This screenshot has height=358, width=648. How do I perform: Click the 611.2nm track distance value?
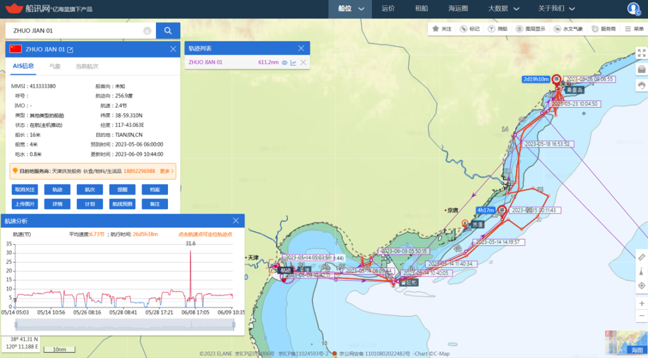268,63
